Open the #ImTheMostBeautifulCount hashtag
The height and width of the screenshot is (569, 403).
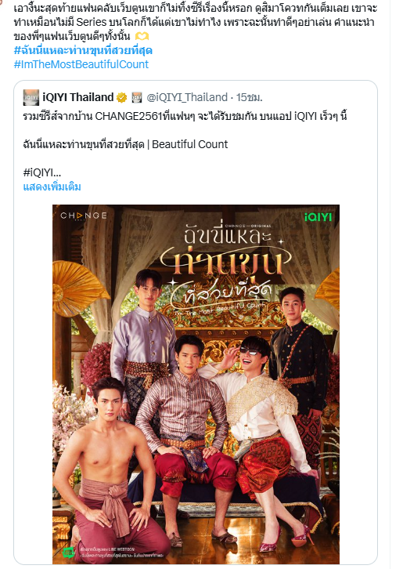click(x=81, y=64)
